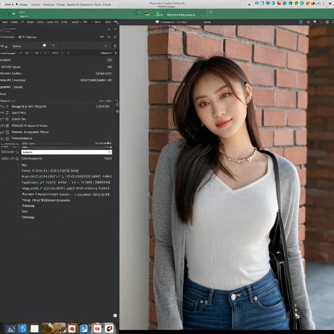This screenshot has height=334, width=334.
Task: Click the first indented text entry in the lower list
Action: pyautogui.click(x=24, y=165)
